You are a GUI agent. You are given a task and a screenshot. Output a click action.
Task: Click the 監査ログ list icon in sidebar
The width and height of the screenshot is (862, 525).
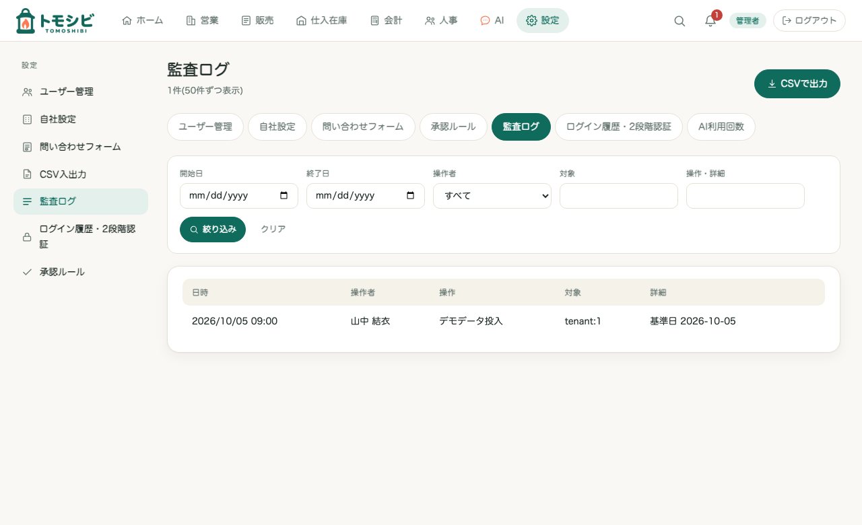27,201
